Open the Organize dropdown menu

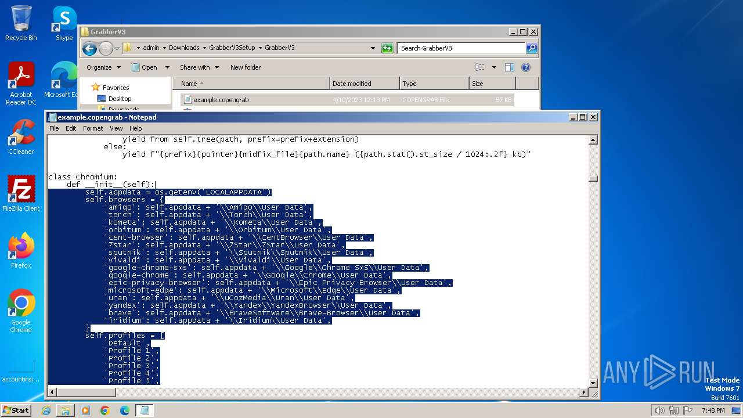tap(103, 67)
